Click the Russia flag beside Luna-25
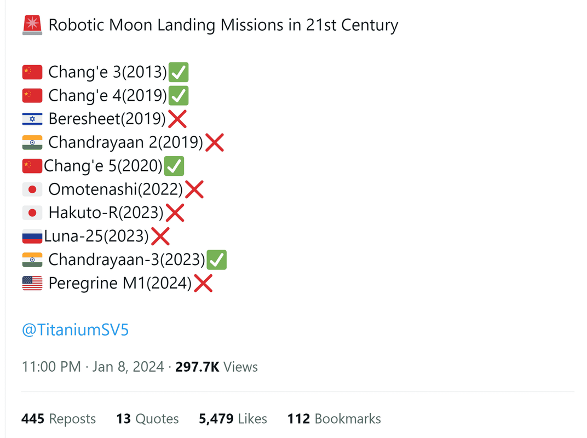 [32, 237]
